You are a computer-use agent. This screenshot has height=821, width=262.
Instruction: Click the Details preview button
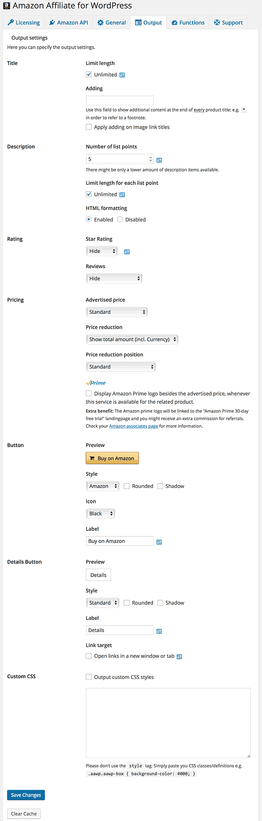click(x=99, y=575)
